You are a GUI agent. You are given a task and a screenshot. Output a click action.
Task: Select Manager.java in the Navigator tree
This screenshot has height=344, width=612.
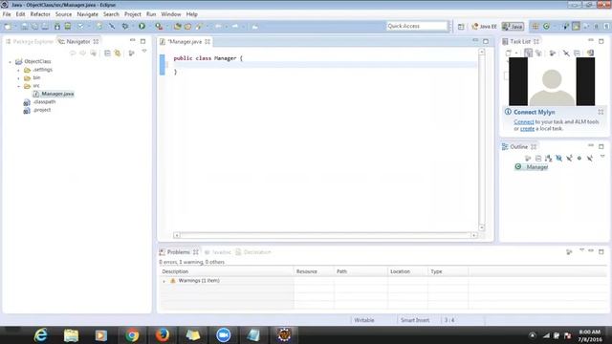point(54,94)
